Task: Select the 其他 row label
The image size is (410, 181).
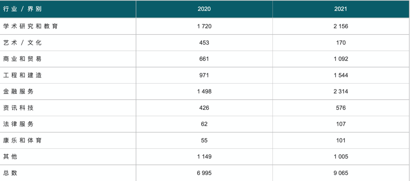Action: point(10,156)
